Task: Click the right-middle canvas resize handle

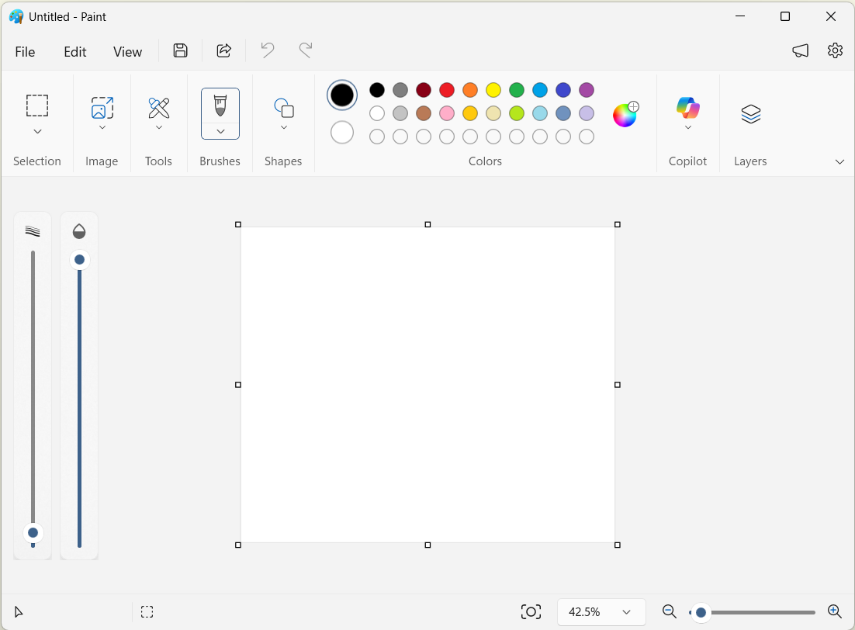Action: (618, 385)
